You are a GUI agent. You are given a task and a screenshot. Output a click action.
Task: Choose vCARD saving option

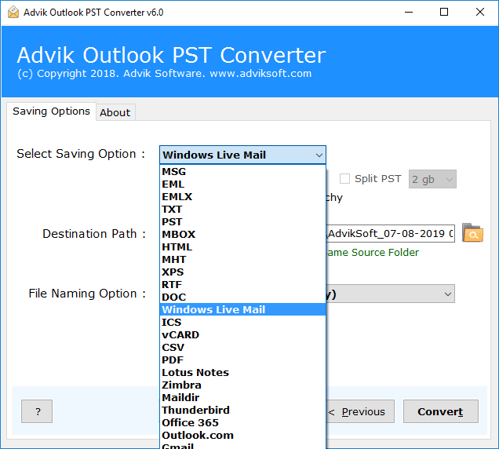point(242,334)
